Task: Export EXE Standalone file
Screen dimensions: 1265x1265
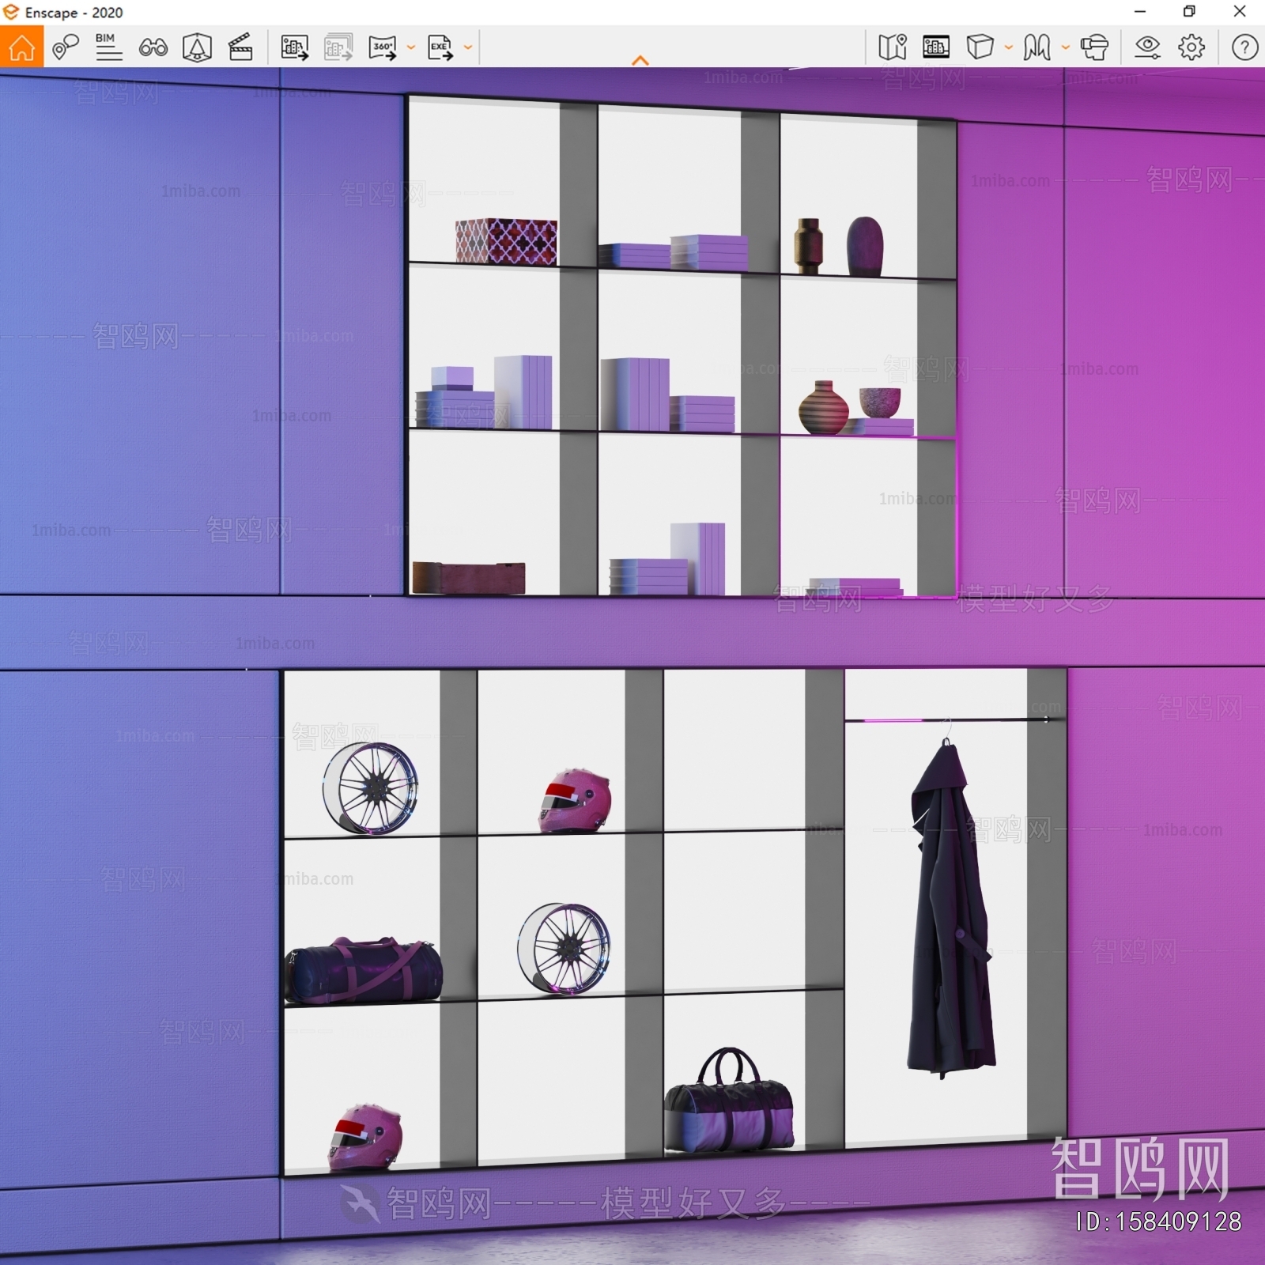Action: coord(440,47)
